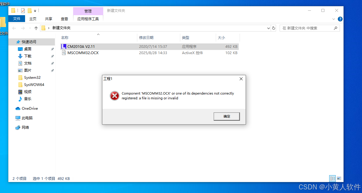Click the 确定 button in error dialog
362x193 pixels.
(227, 116)
